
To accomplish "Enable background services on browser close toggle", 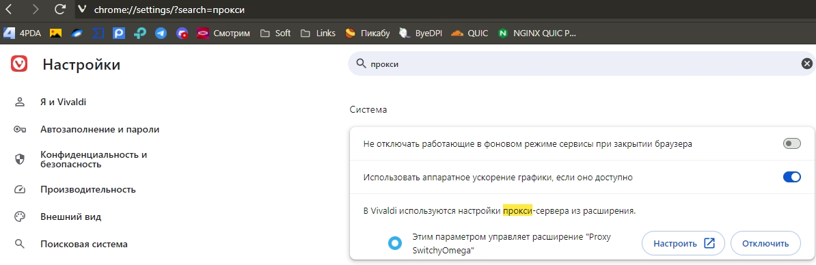I will [791, 143].
